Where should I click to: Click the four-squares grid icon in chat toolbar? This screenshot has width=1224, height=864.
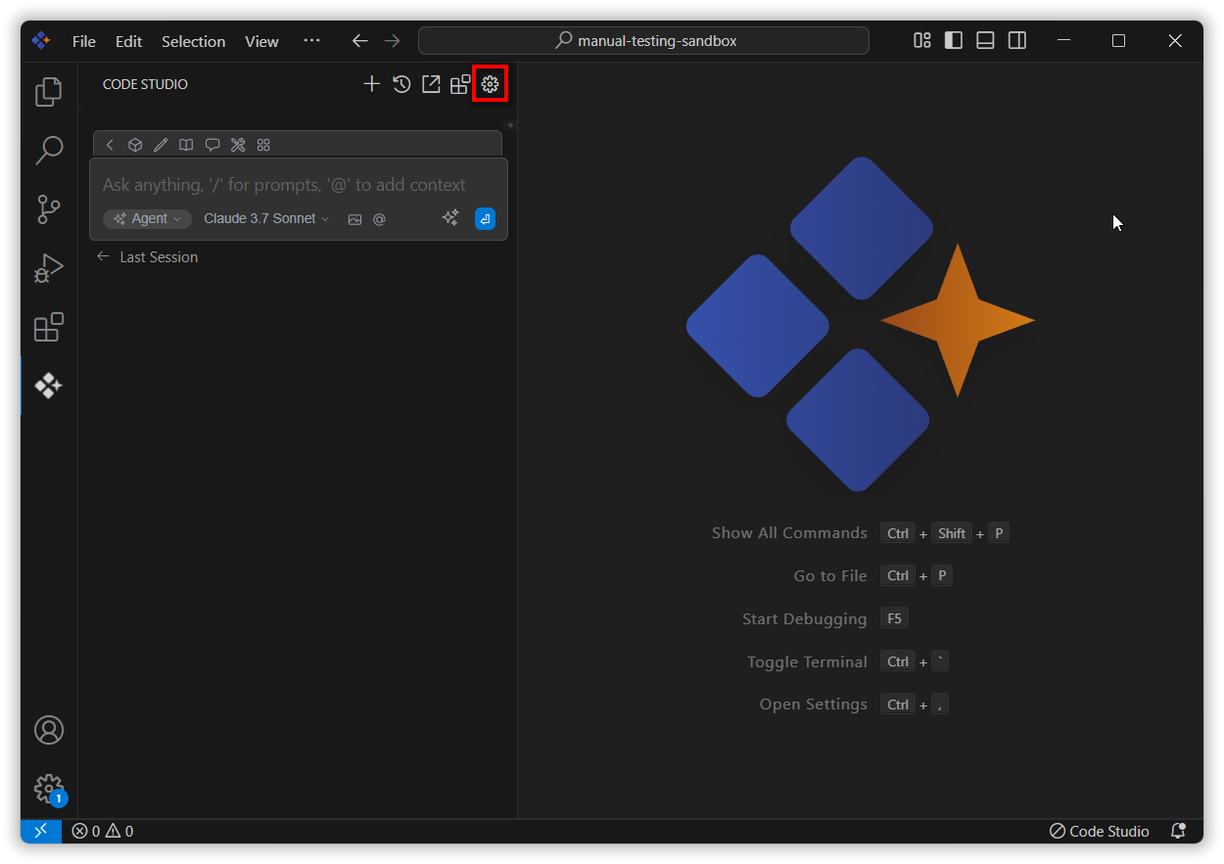(263, 145)
